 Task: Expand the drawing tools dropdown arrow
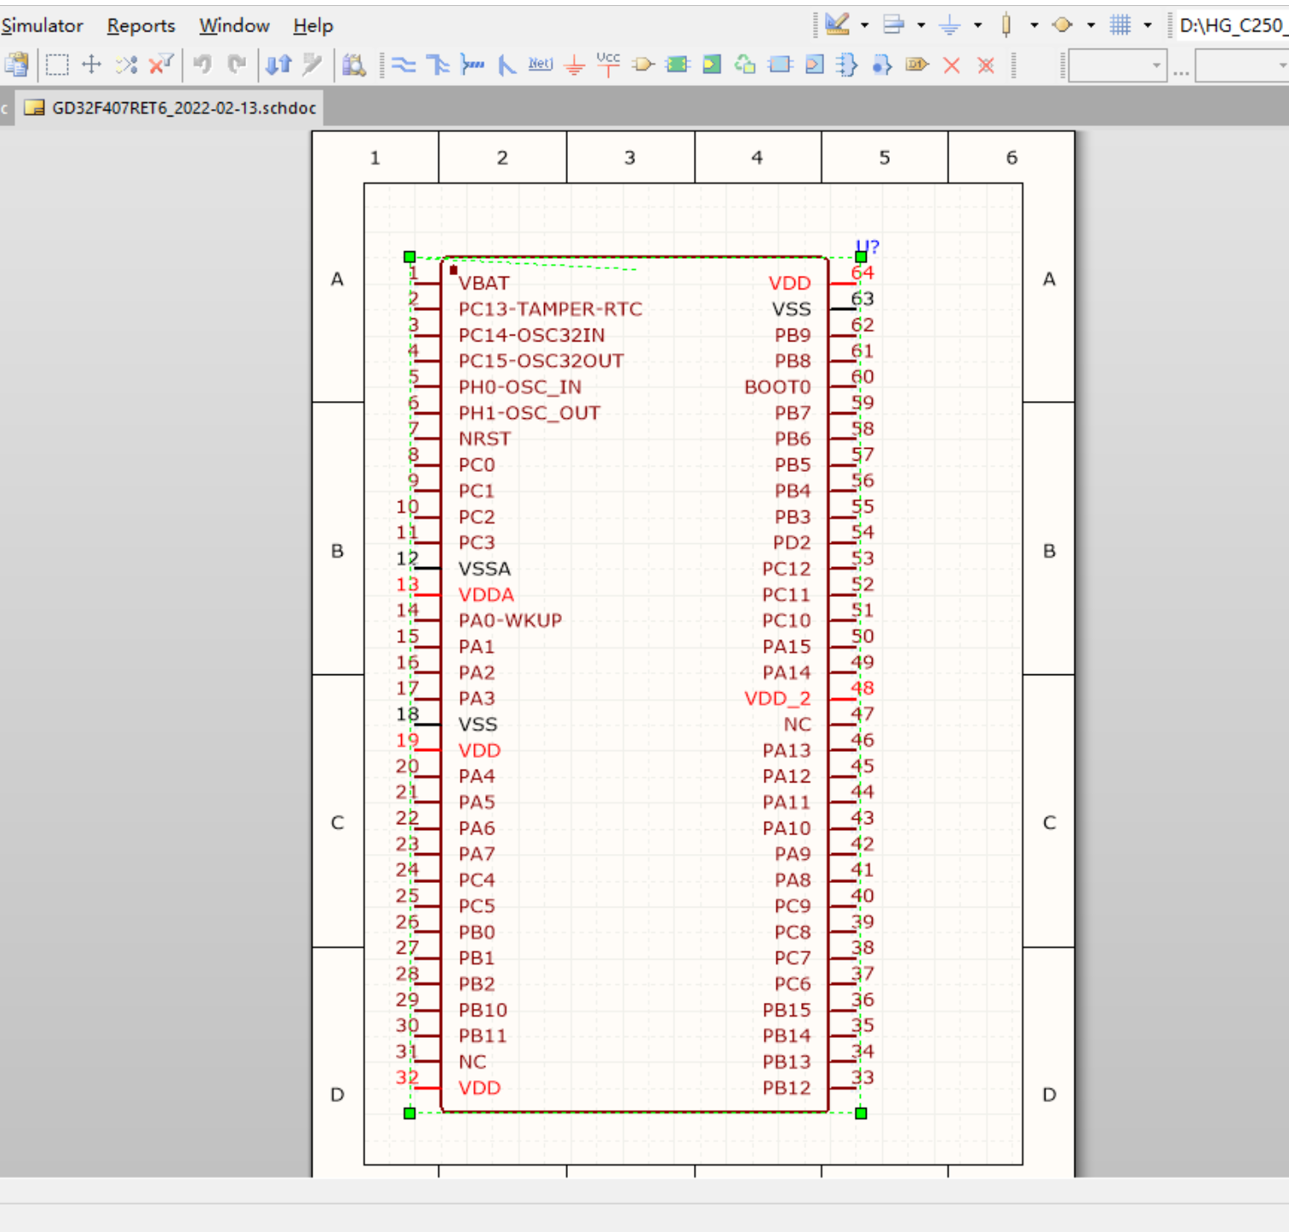[864, 26]
